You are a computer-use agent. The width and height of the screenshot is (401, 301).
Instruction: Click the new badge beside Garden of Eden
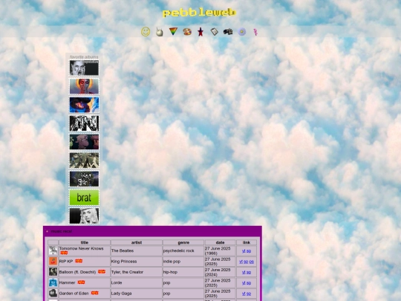click(x=94, y=293)
